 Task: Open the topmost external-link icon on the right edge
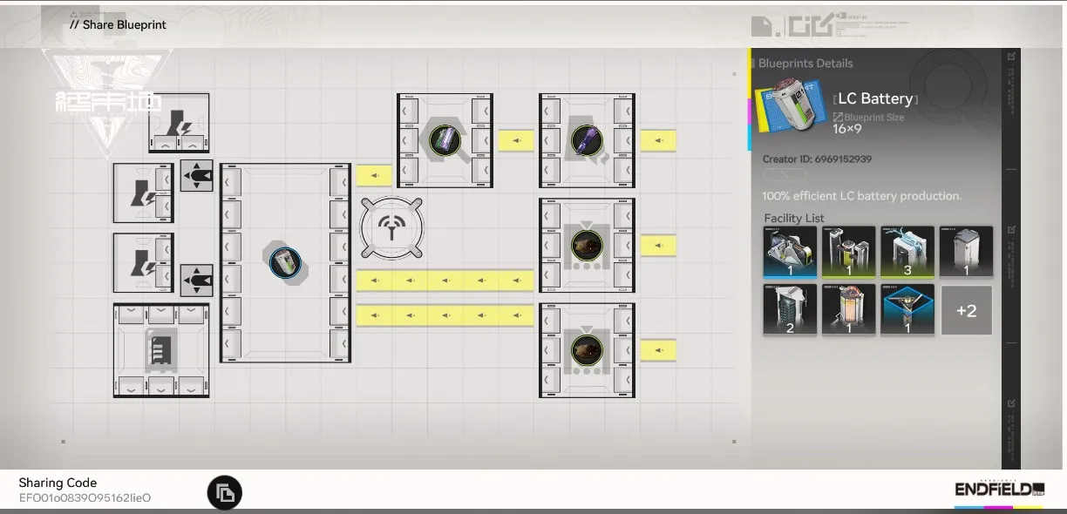pos(1011,57)
